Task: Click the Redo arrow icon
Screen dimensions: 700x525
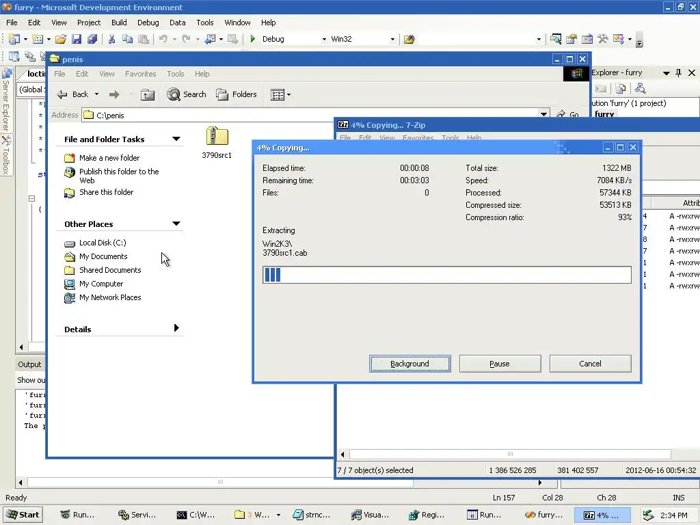Action: 187,39
